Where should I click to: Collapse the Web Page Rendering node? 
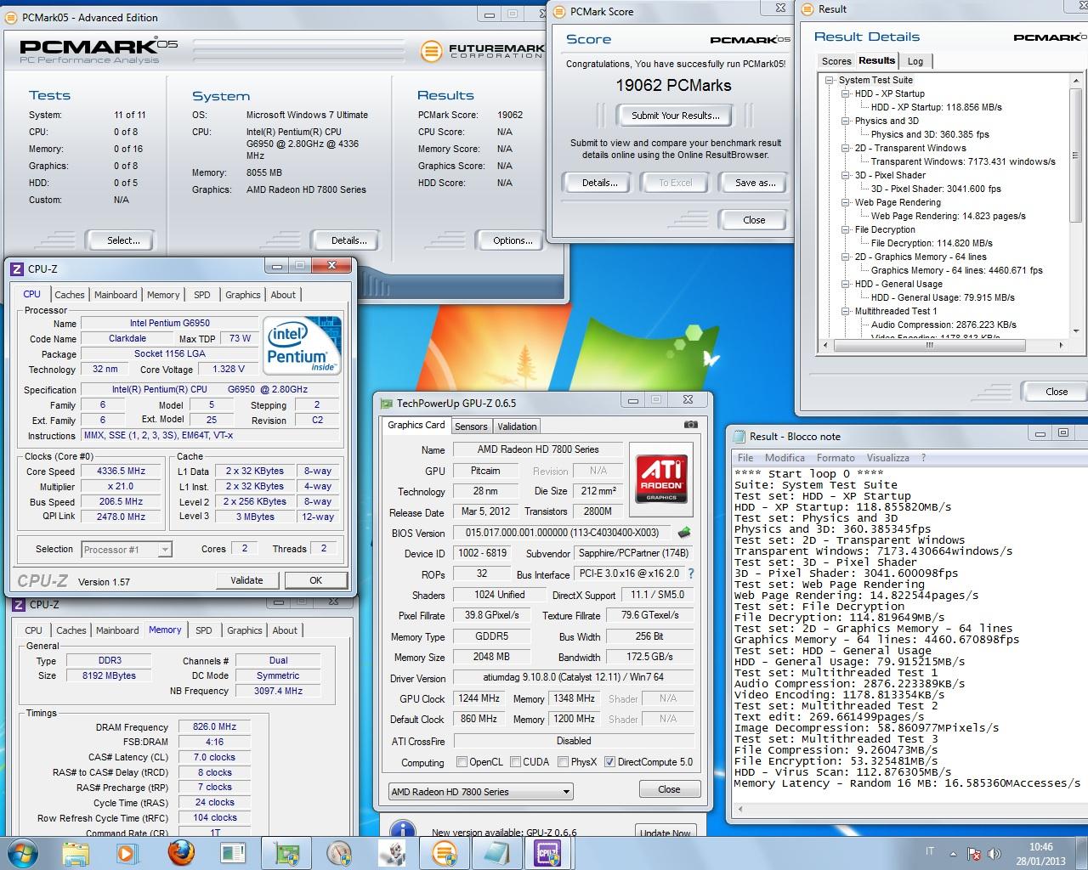point(846,202)
